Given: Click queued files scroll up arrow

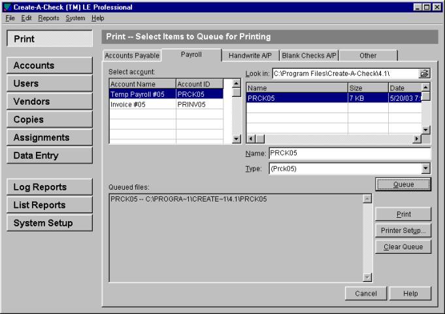Looking at the screenshot, I should 367,199.
